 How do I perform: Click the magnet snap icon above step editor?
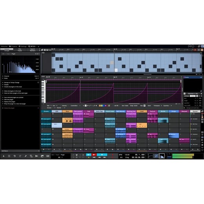pyautogui.click(x=47, y=50)
